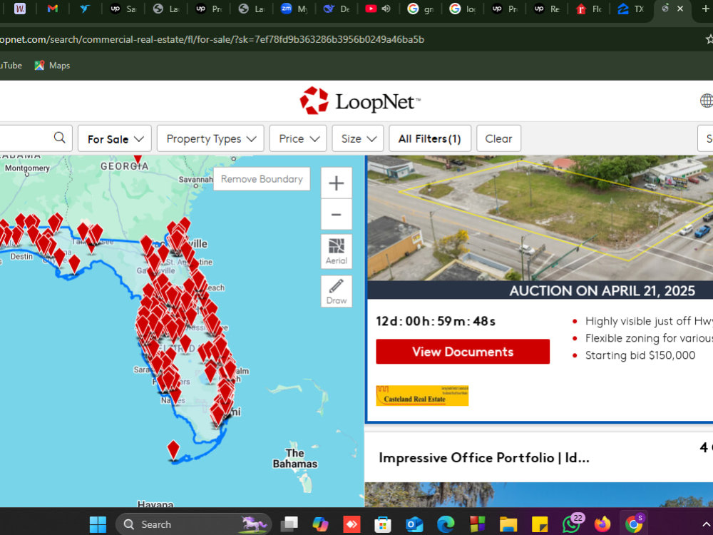The height and width of the screenshot is (535, 713).
Task: Switch to the Google 'gm' tab
Action: (421, 9)
